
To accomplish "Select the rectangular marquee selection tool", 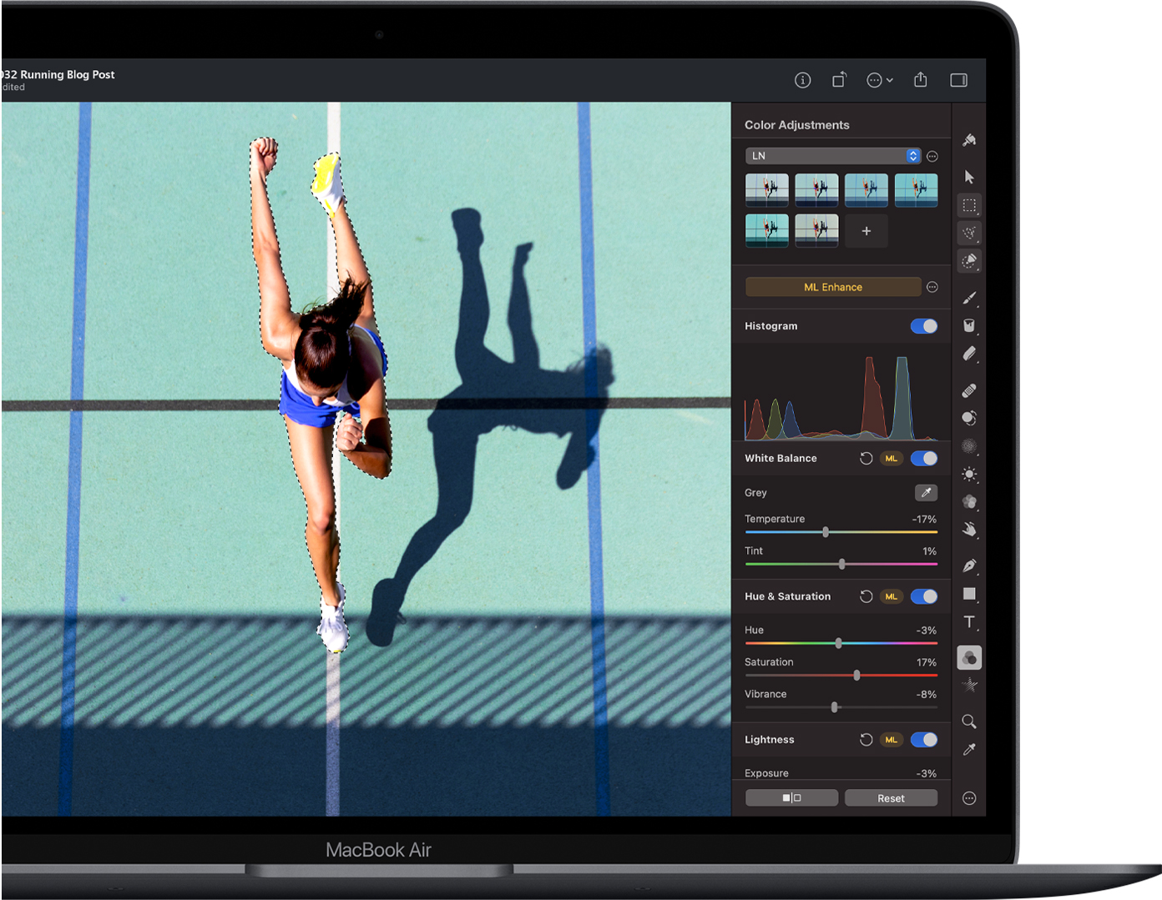I will 969,205.
